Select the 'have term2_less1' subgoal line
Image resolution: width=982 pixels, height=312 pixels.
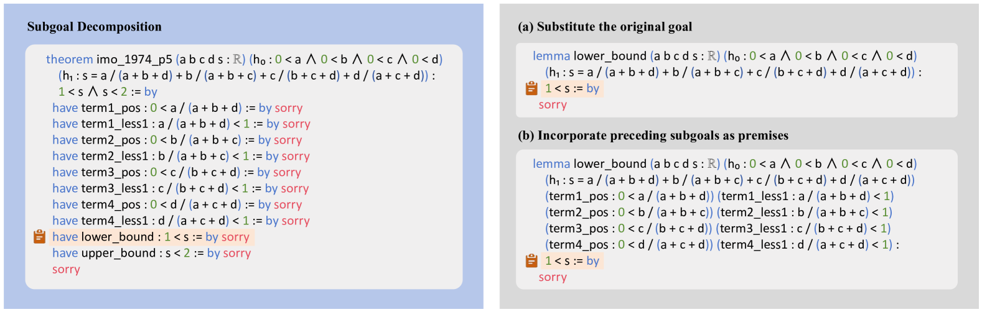(180, 157)
